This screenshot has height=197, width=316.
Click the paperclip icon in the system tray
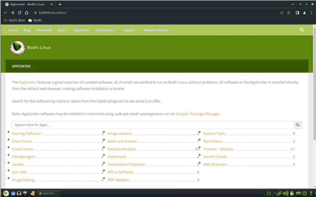coord(279,193)
